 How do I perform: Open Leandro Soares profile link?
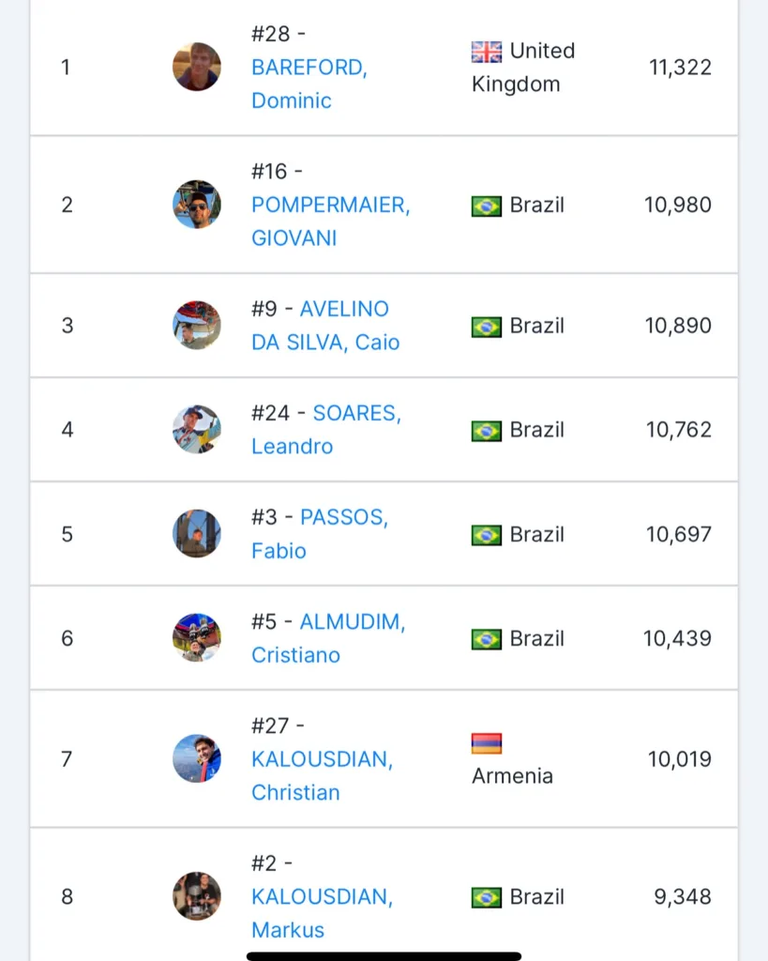coord(356,413)
